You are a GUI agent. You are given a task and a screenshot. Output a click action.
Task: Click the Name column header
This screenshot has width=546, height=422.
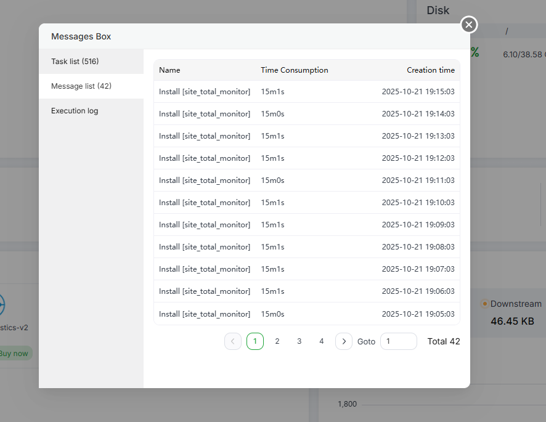[169, 70]
